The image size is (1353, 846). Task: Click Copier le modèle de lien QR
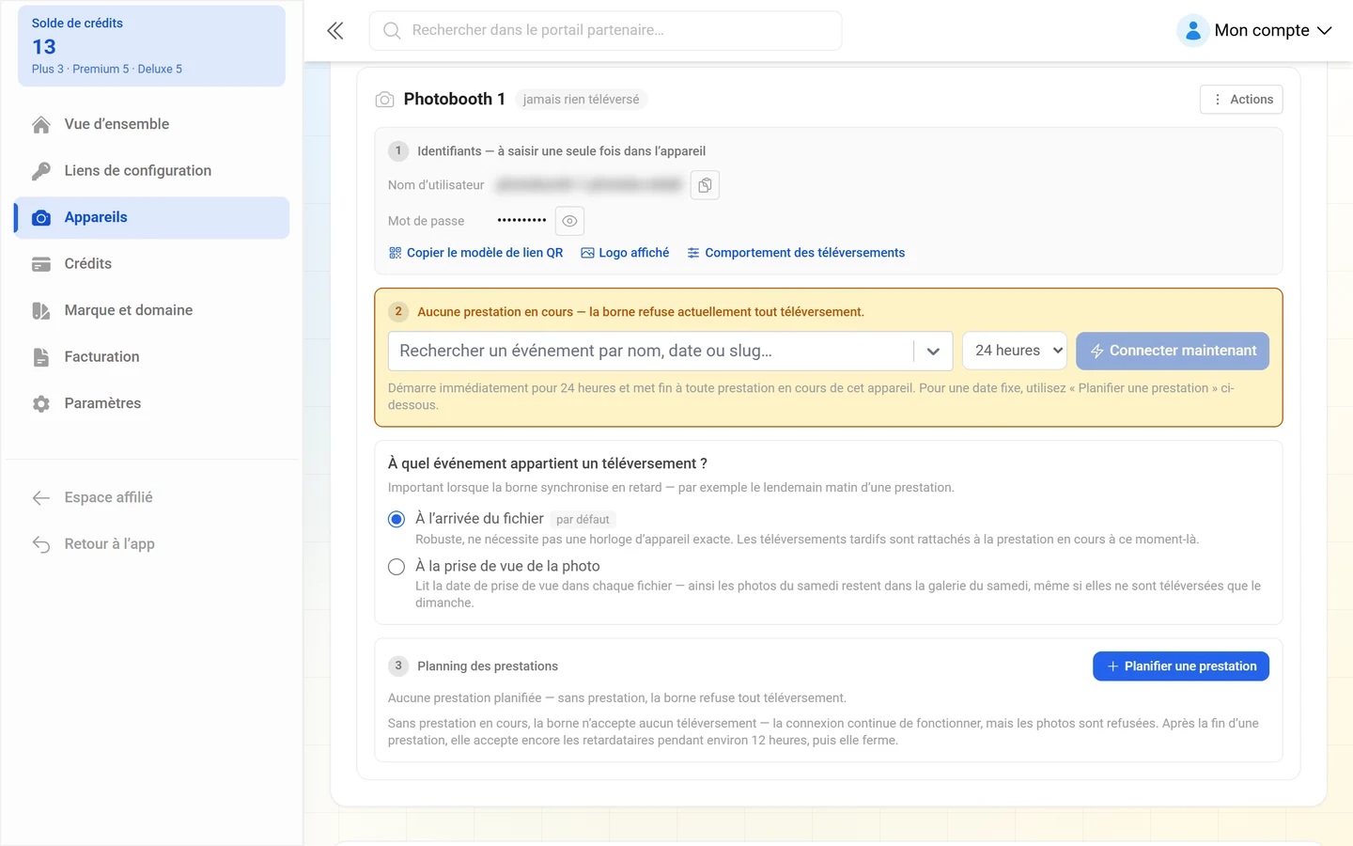coord(475,253)
